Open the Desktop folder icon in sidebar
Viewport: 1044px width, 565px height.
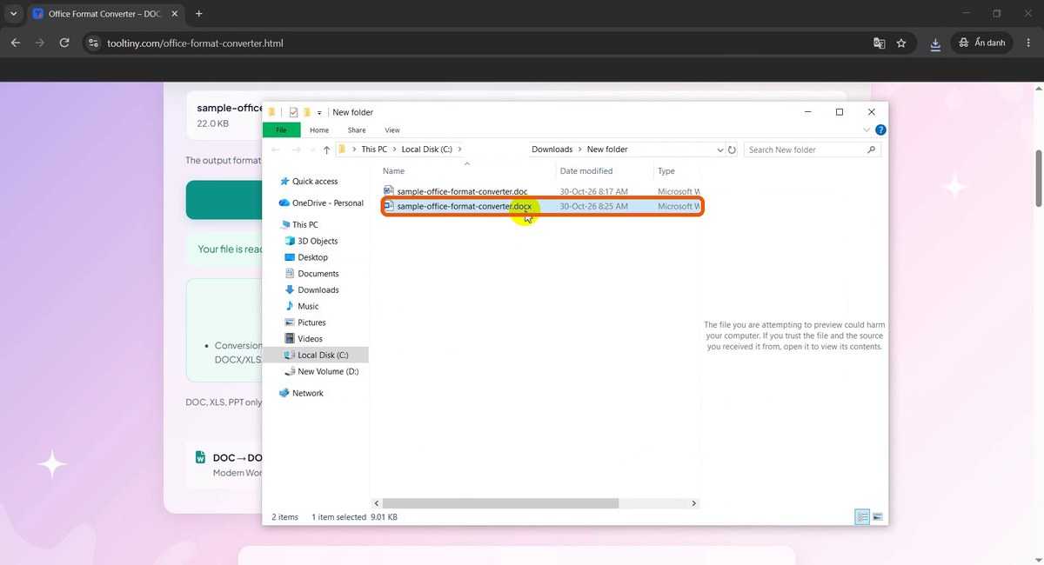(291, 257)
